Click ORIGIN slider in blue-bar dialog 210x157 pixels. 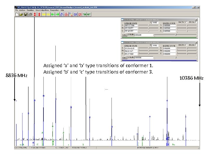[x=176, y=58]
